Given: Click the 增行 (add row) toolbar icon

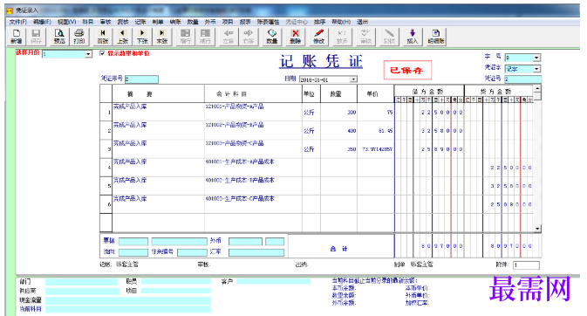Looking at the screenshot, I should tap(185, 37).
